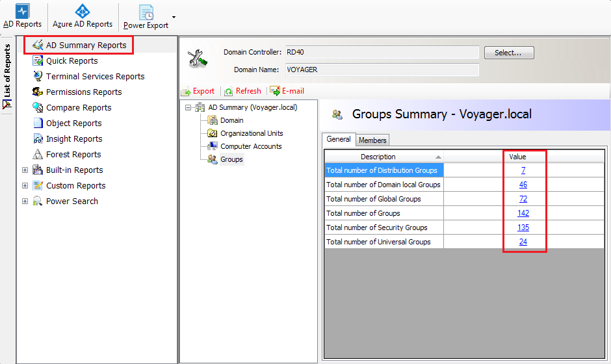Click the Select... button
Viewport: 611px width, 364px height.
point(509,53)
